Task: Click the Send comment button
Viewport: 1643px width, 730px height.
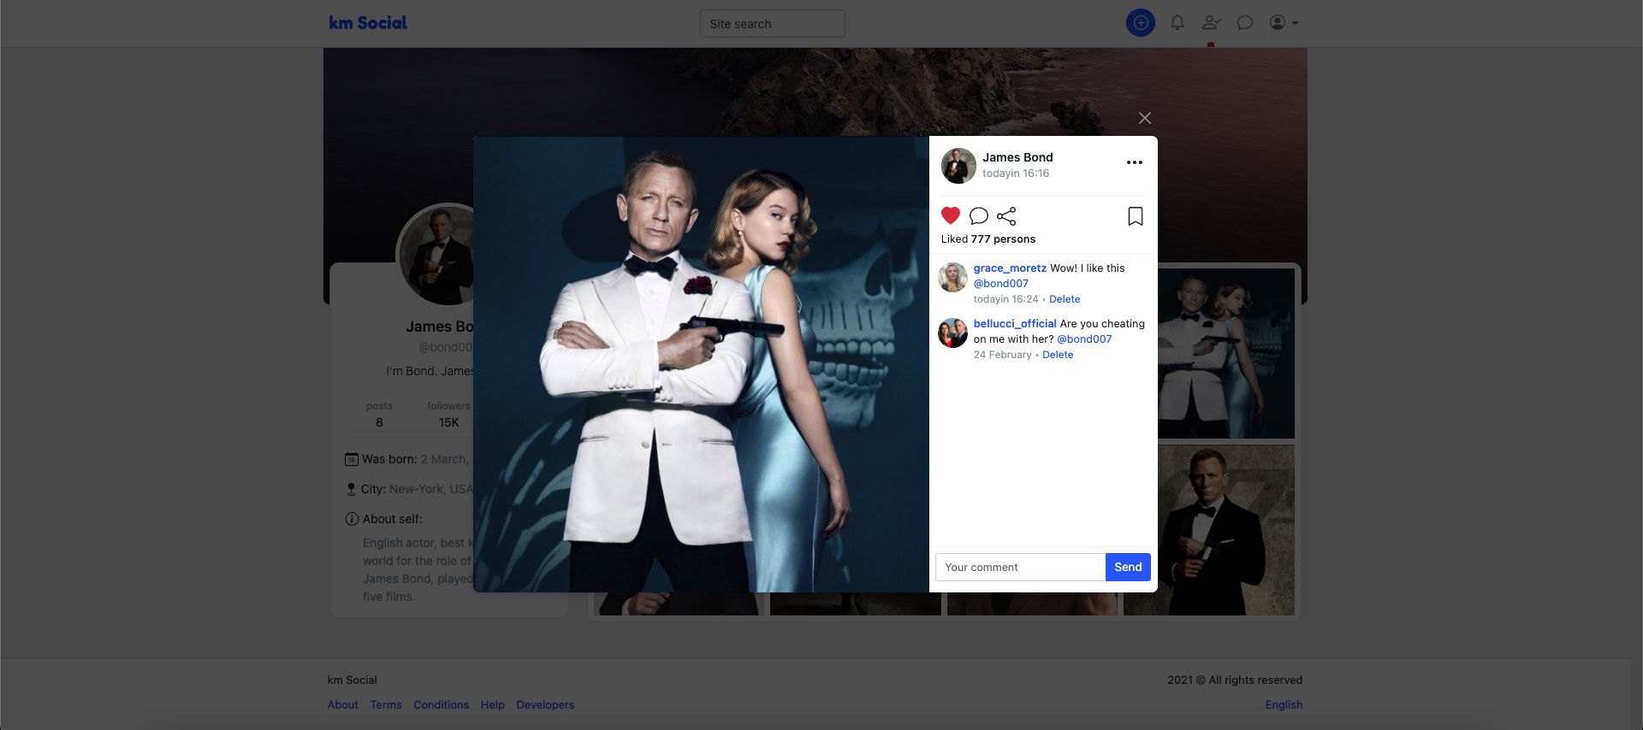Action: [1128, 568]
